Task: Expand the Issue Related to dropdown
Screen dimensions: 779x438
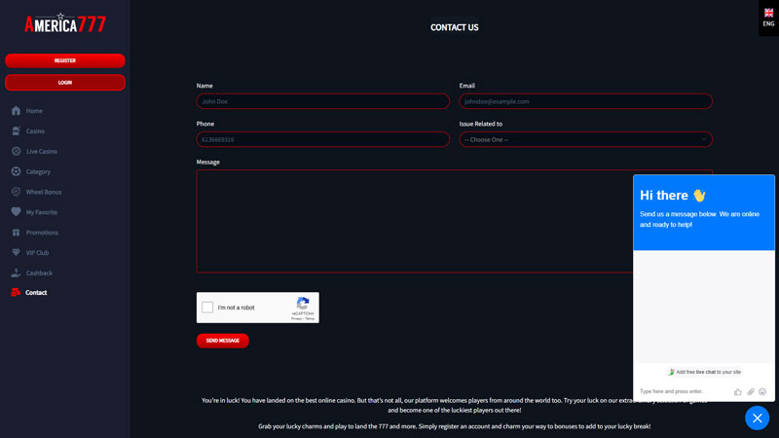Action: tap(585, 139)
